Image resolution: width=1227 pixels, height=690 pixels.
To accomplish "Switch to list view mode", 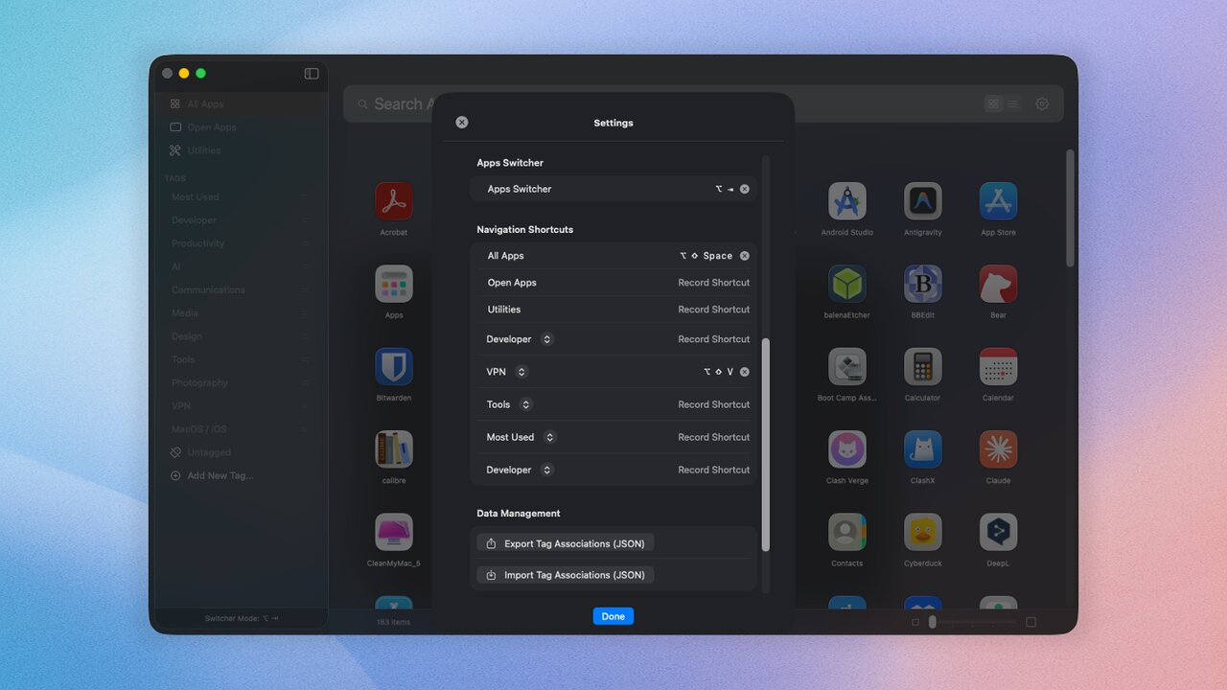I will [x=1013, y=103].
